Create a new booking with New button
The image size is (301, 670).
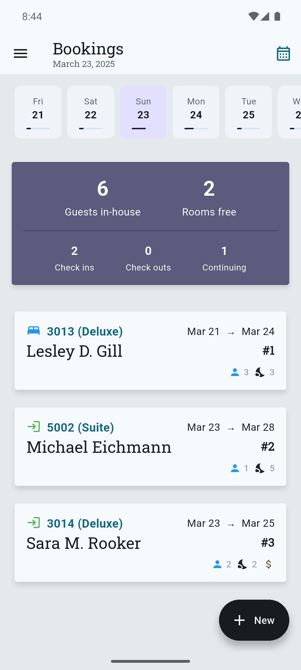254,620
